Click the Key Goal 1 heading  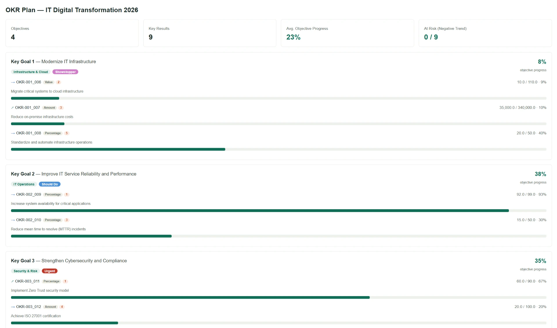(x=53, y=61)
